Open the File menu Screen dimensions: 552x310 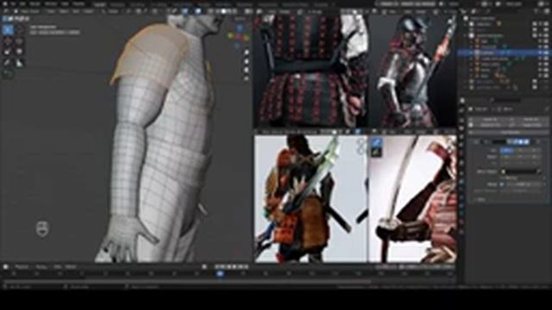tap(14, 3)
